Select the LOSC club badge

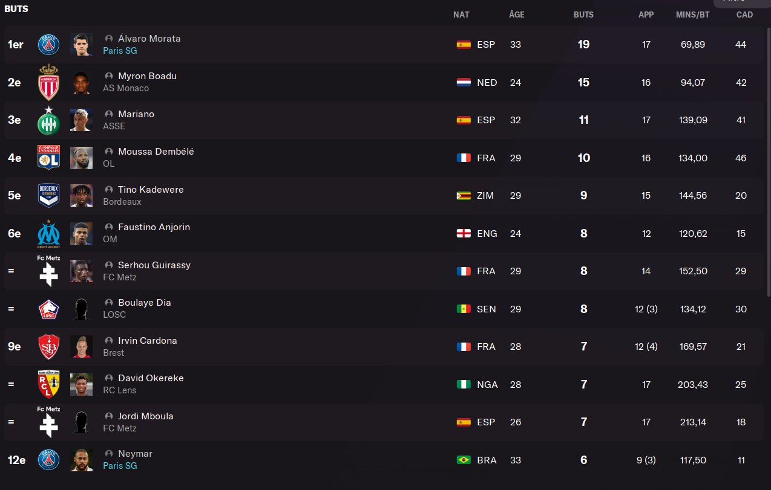(49, 309)
